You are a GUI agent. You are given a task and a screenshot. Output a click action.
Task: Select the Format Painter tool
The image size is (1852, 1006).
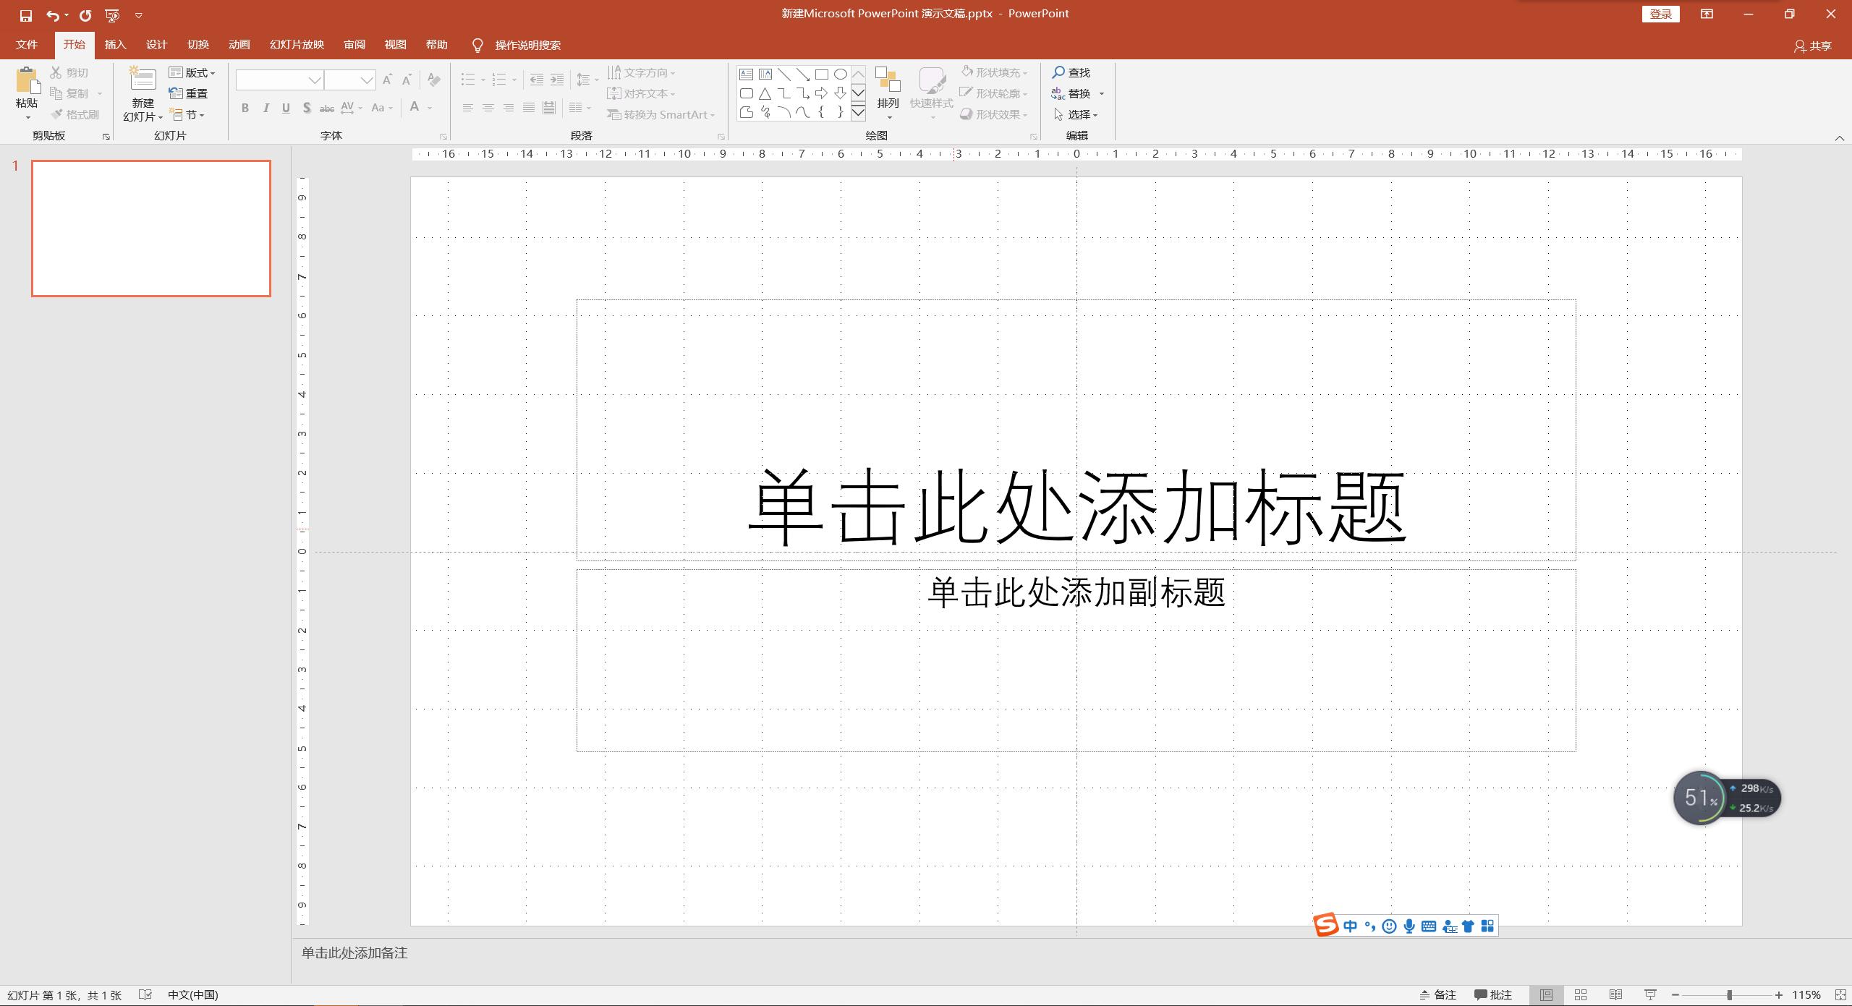75,114
